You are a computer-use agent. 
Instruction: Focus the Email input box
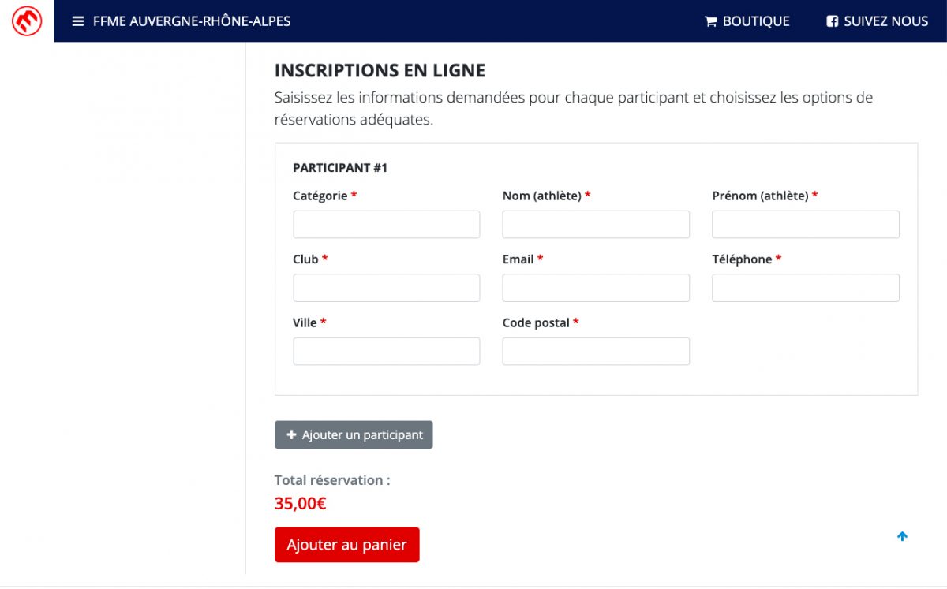[x=596, y=288]
